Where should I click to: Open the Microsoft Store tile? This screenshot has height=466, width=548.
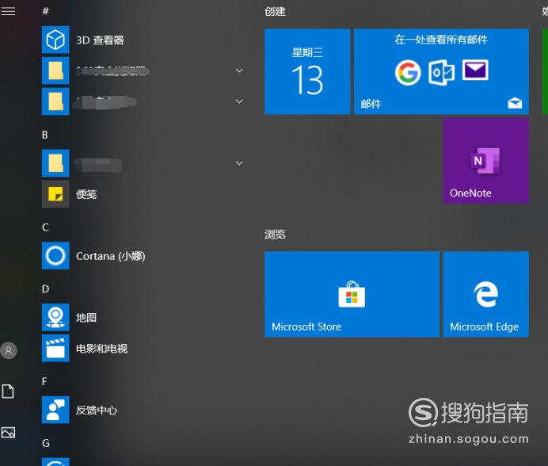(x=352, y=294)
